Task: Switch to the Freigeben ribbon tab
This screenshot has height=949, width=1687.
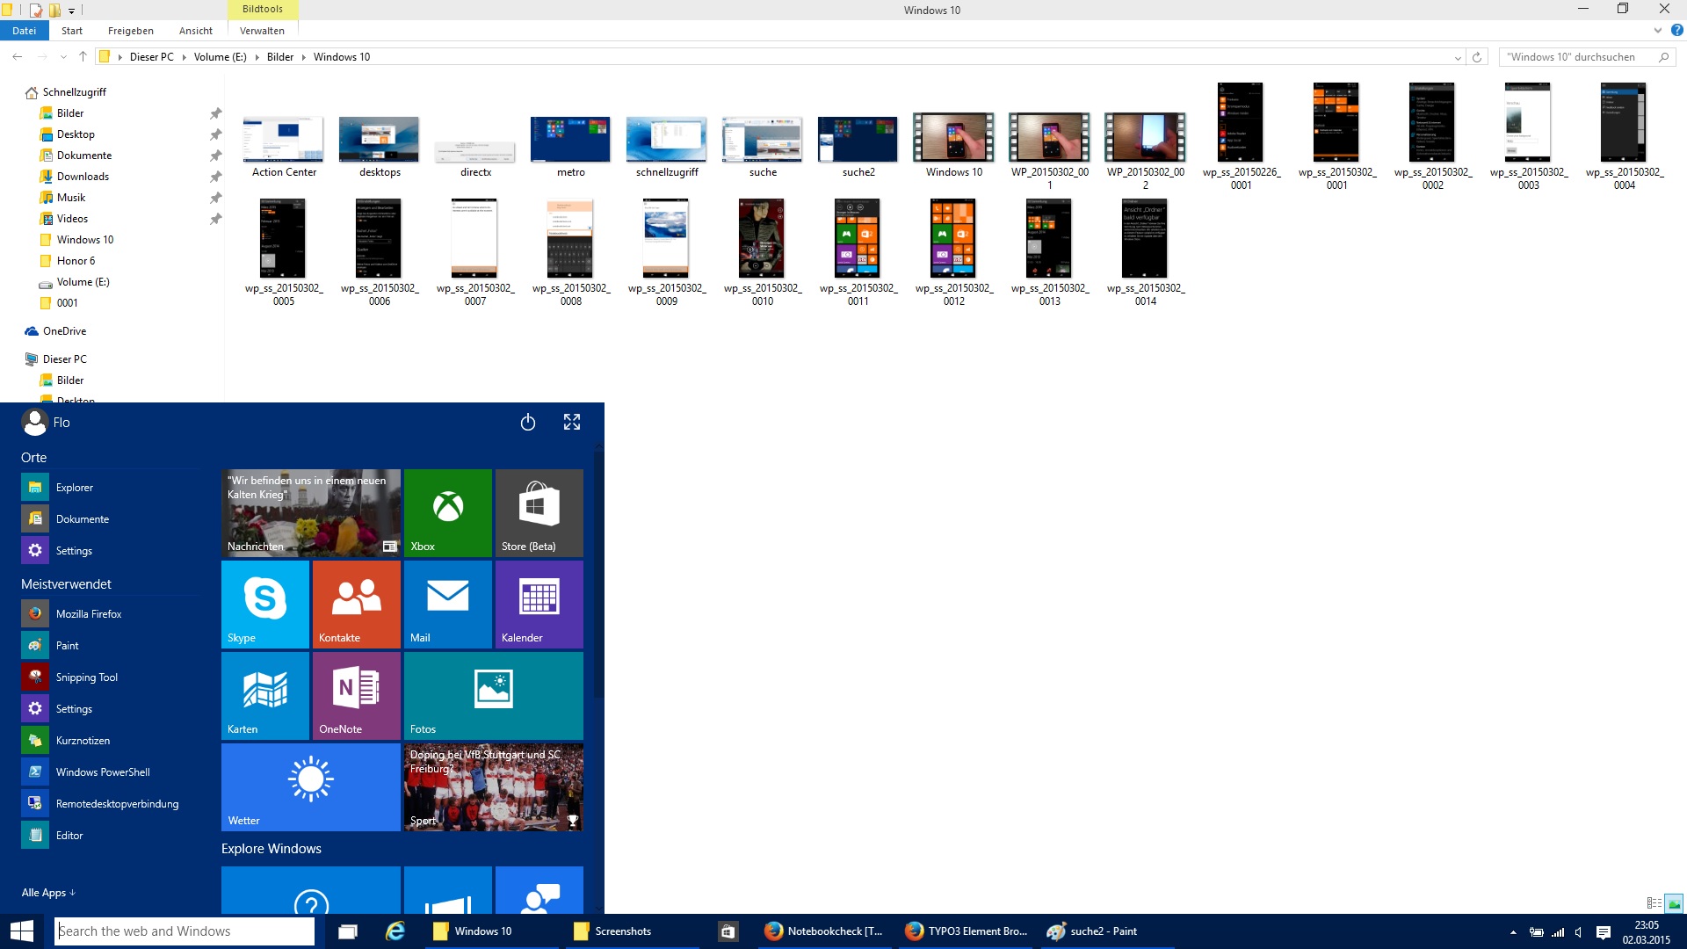Action: coord(131,31)
